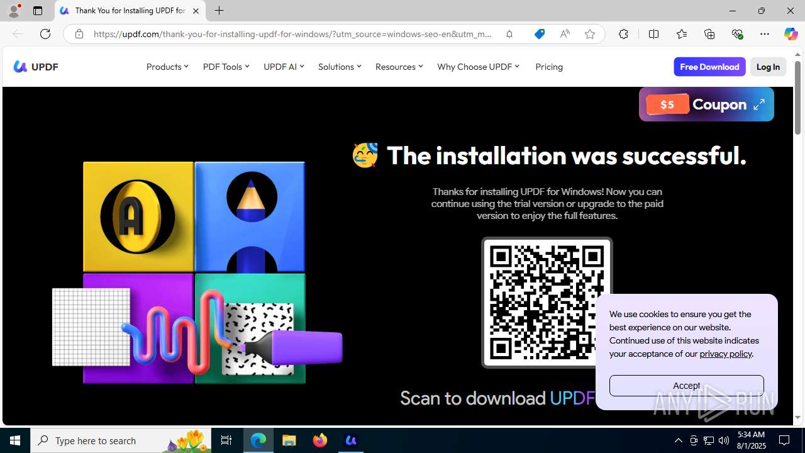Accept the cookies notice
Screen dimensions: 805x453
(x=686, y=386)
